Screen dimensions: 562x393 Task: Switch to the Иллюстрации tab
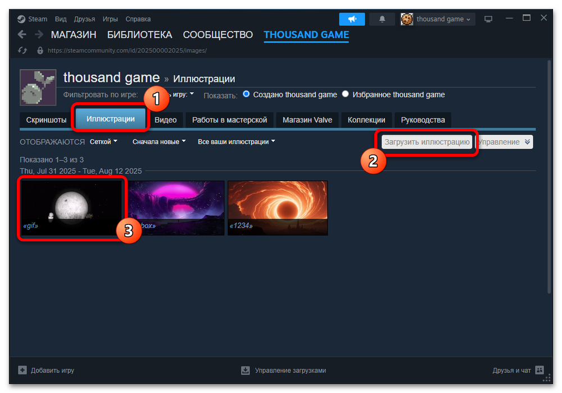tap(110, 119)
